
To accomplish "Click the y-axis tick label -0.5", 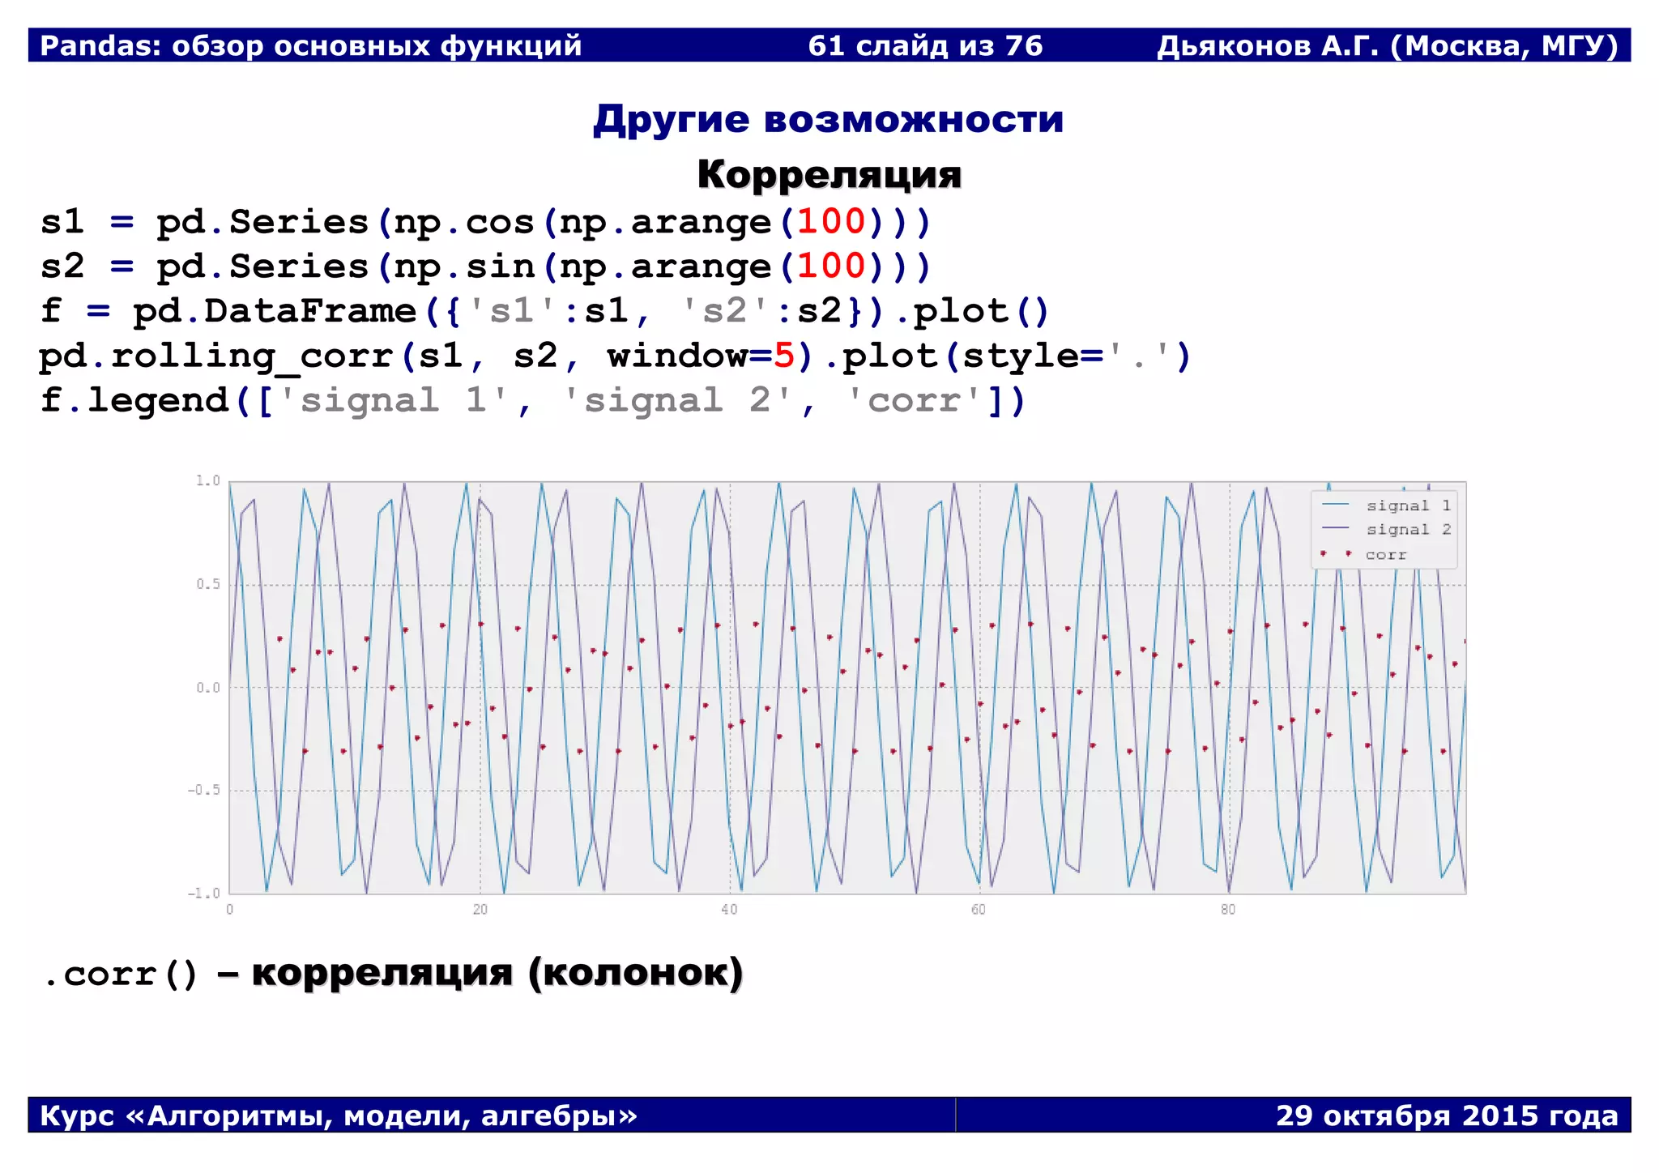I will [204, 790].
